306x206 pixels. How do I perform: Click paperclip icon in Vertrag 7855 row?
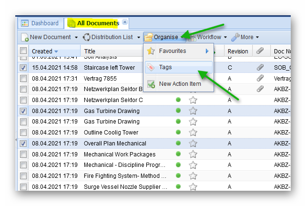(260, 78)
